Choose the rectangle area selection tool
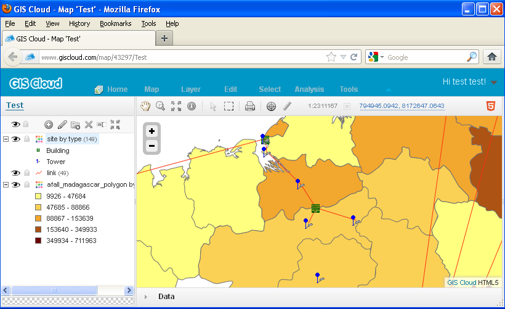This screenshot has width=505, height=309. coord(228,106)
